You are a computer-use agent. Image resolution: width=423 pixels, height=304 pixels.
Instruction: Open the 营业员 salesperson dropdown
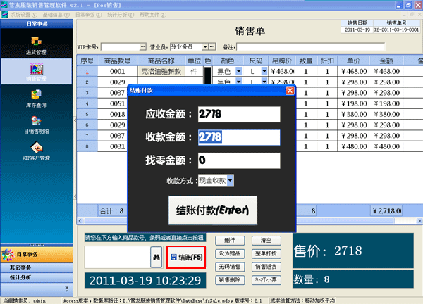tap(205, 46)
